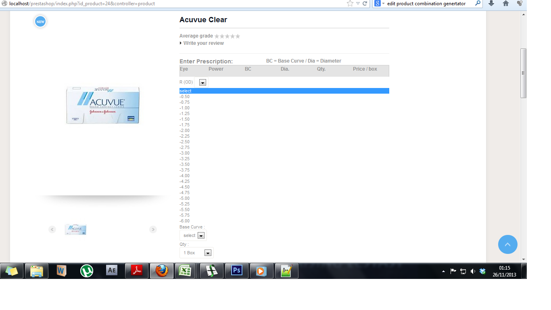The image size is (551, 310).
Task: Show previous product thumbnail with left arrow
Action: click(x=52, y=229)
